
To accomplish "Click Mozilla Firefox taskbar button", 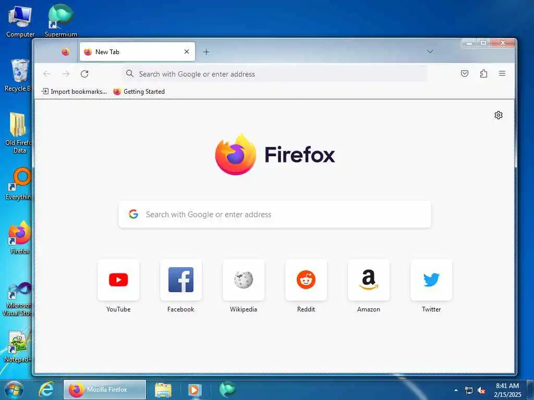I will [x=104, y=390].
